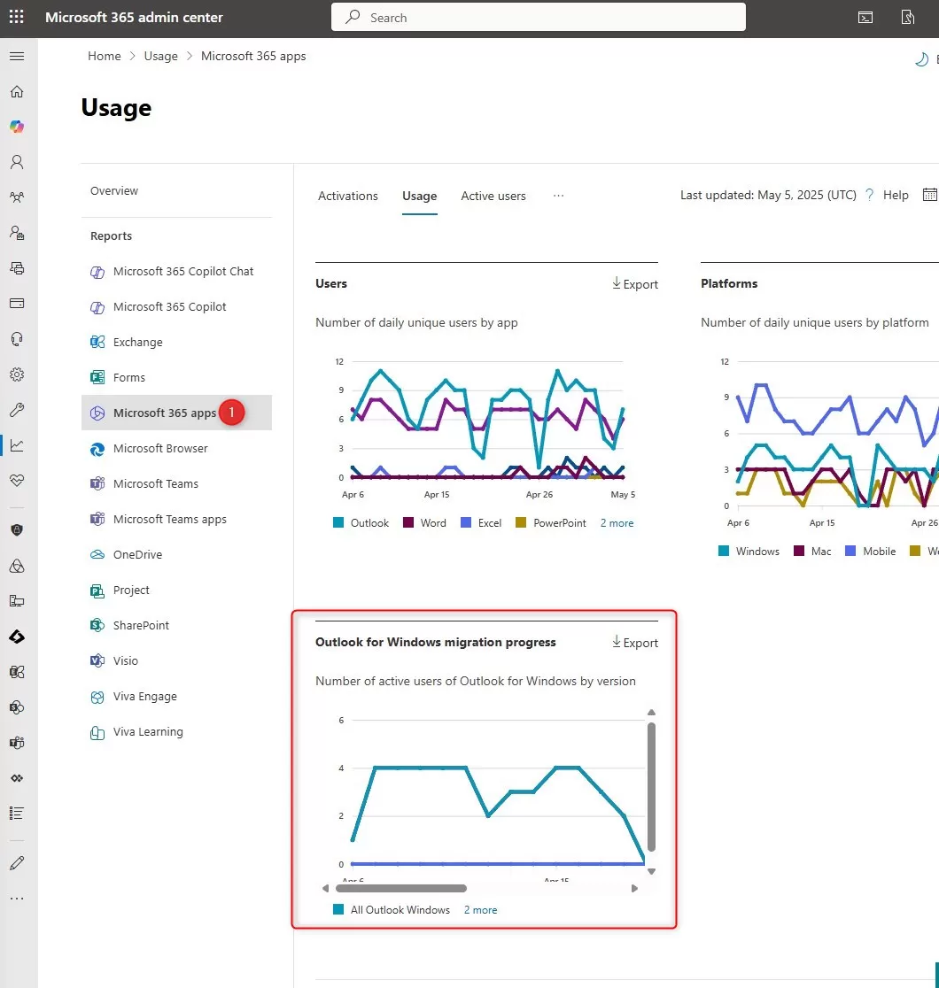Select the Microsoft 365 Copilot Chat report

176,272
